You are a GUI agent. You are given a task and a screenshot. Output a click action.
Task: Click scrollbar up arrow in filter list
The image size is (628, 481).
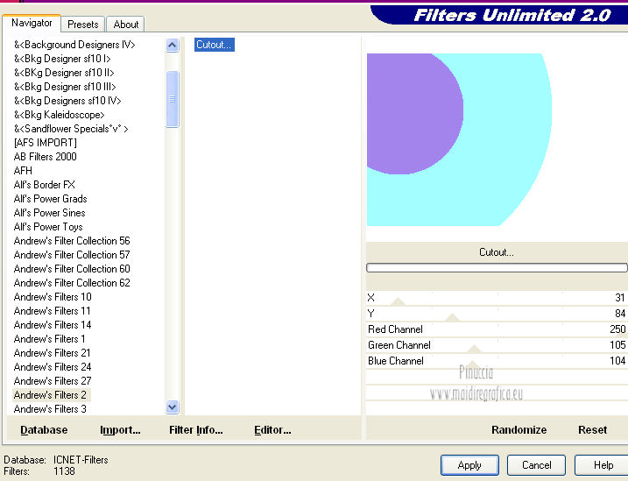(173, 46)
